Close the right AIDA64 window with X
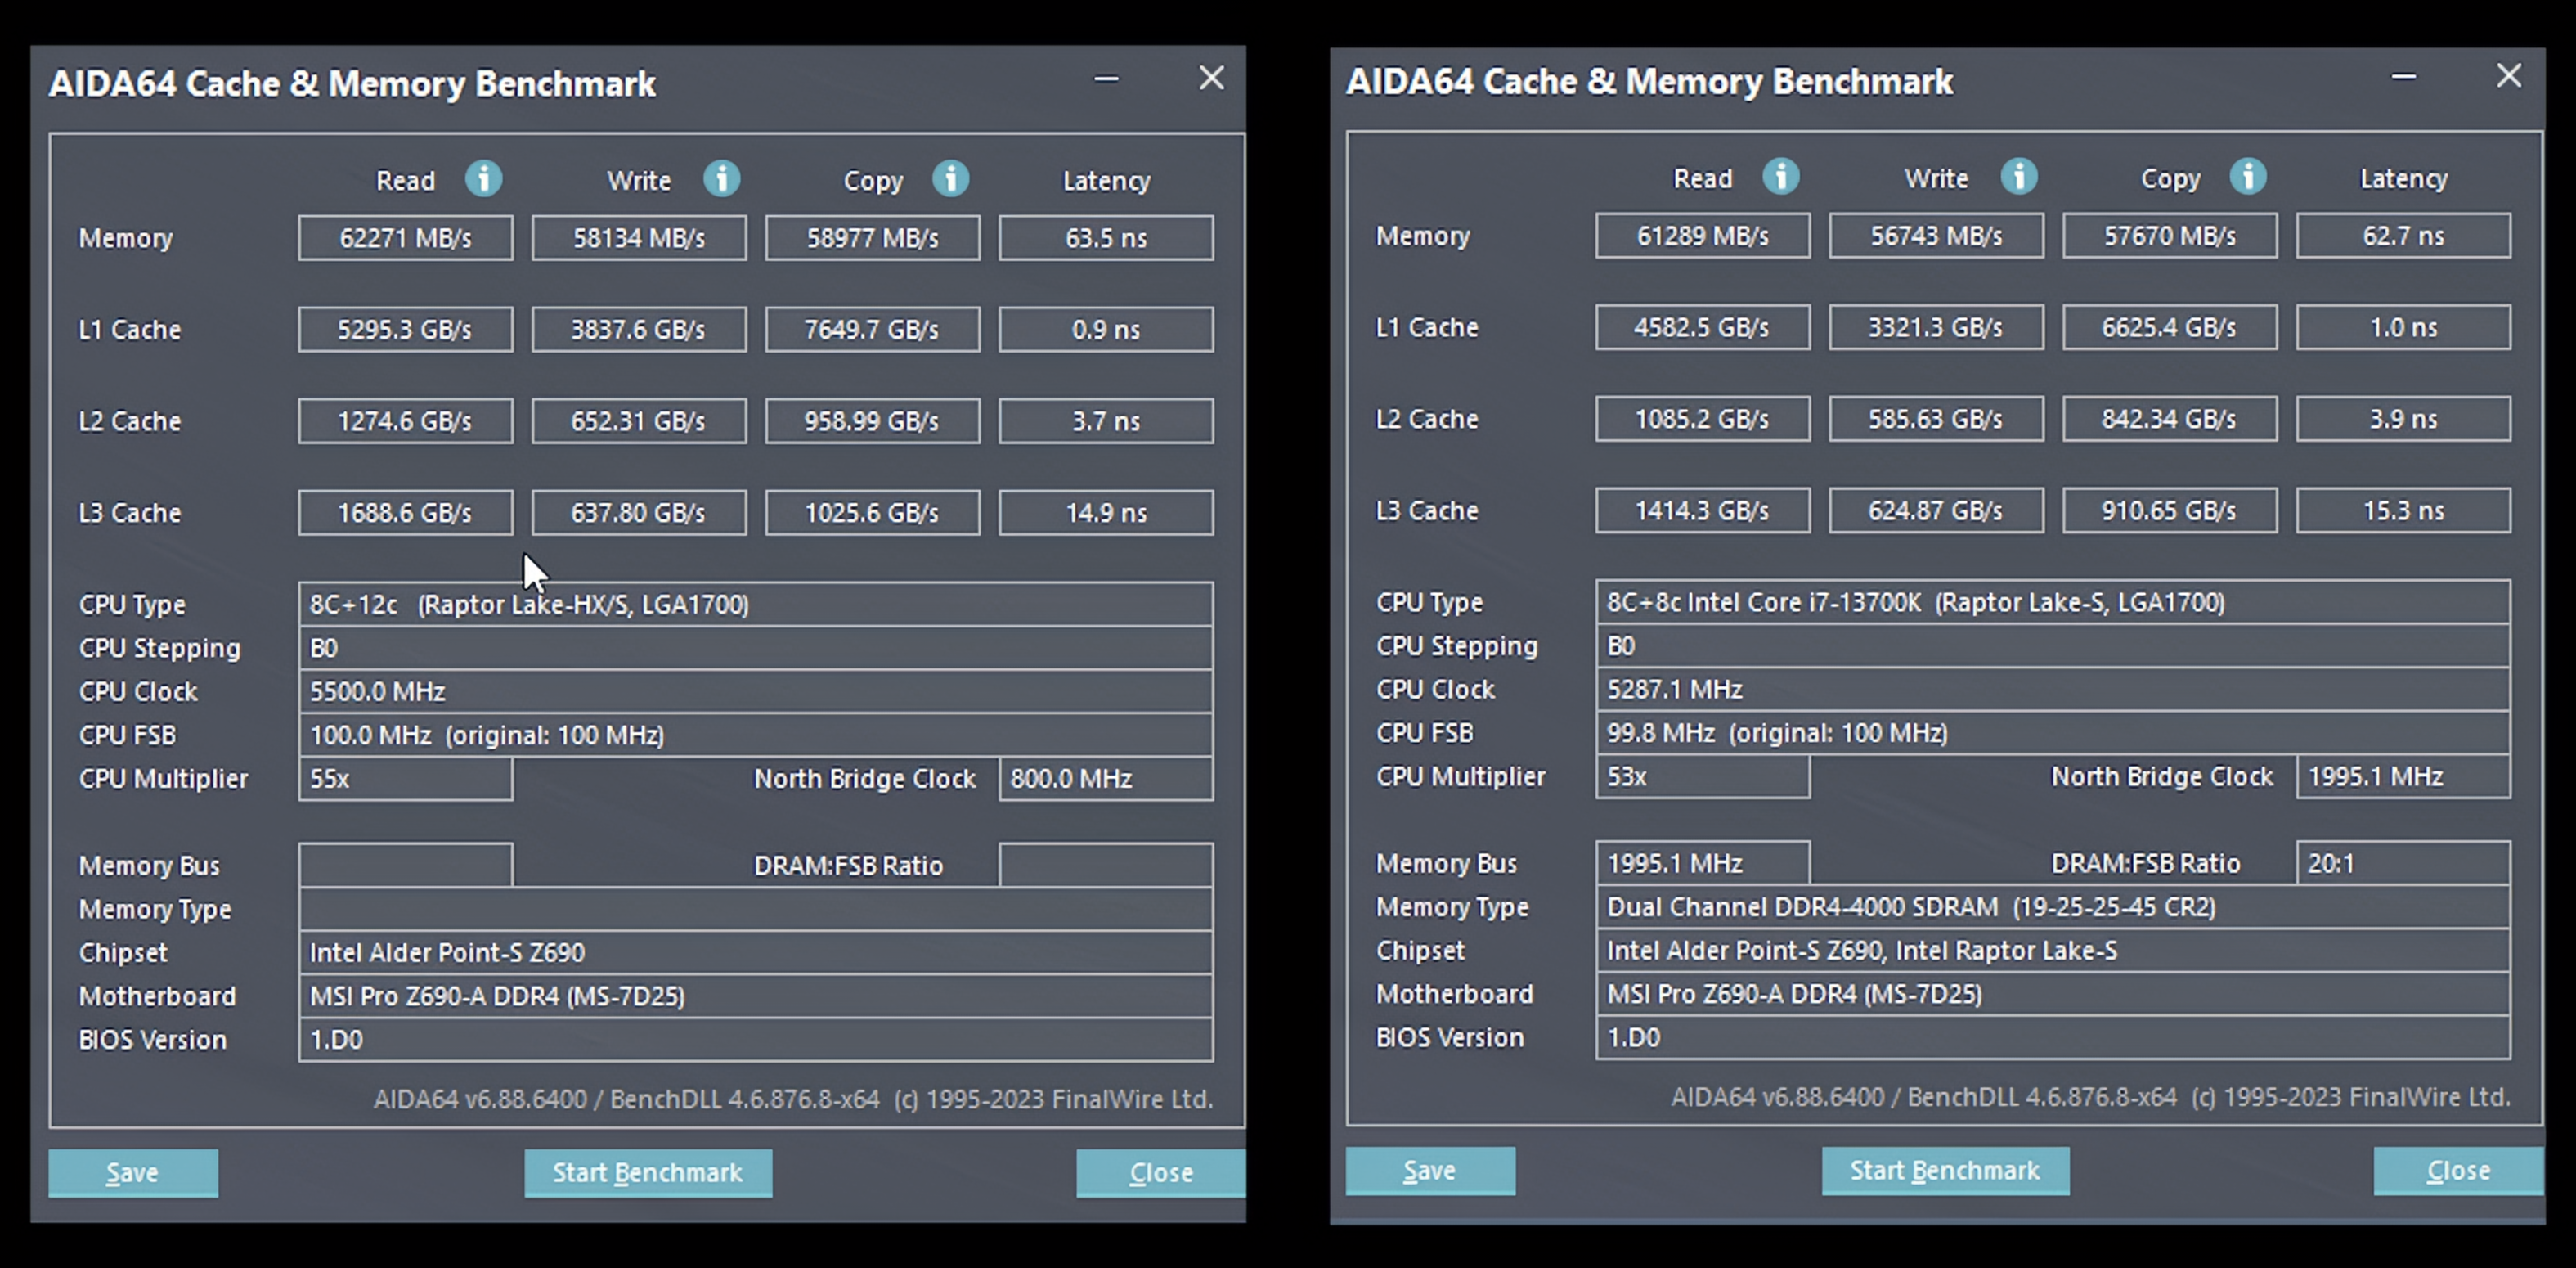The width and height of the screenshot is (2576, 1268). tap(2508, 76)
